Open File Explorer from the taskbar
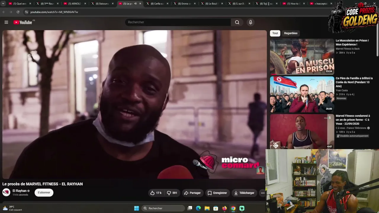 [x=207, y=208]
